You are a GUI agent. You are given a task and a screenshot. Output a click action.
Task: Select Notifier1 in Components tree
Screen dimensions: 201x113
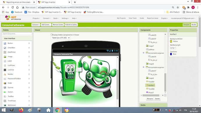[150, 85]
